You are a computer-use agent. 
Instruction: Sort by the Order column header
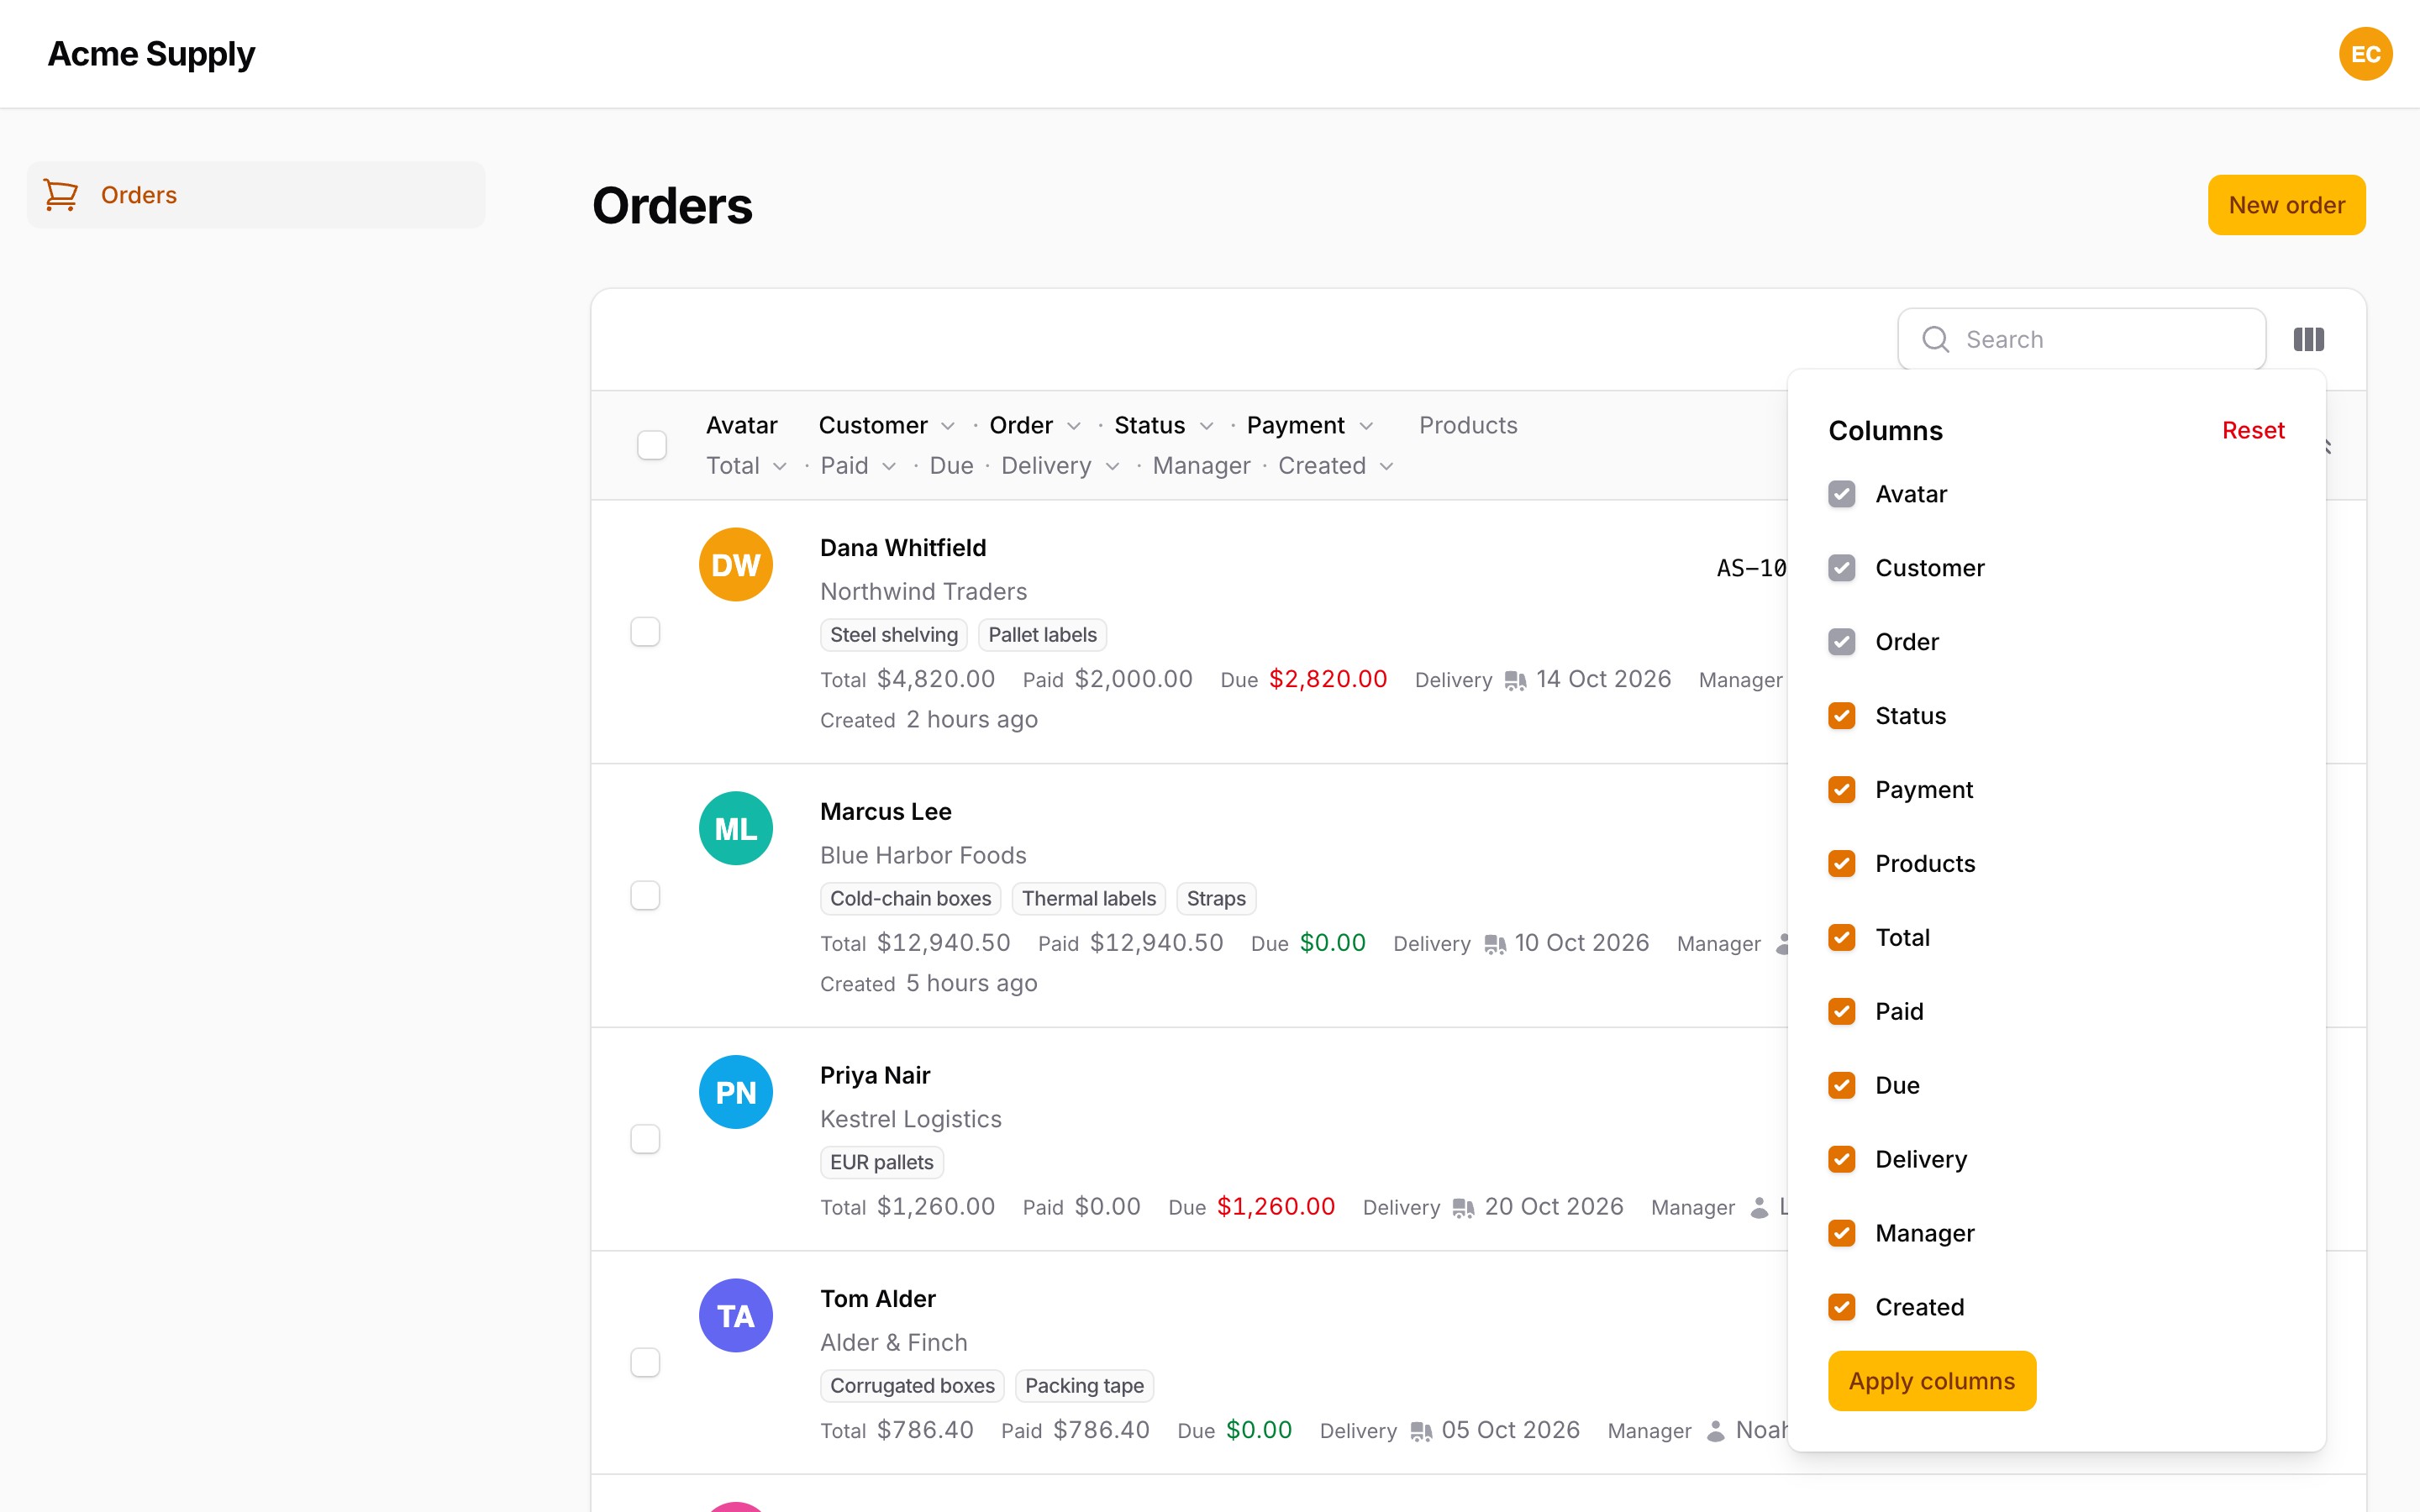(x=1035, y=425)
